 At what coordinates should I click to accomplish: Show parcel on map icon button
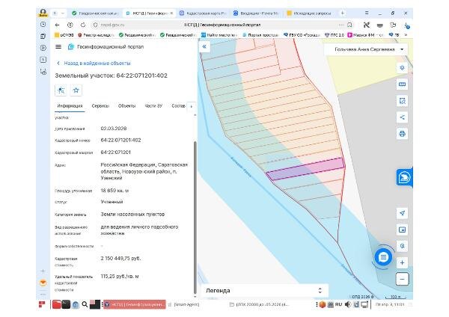[61, 90]
